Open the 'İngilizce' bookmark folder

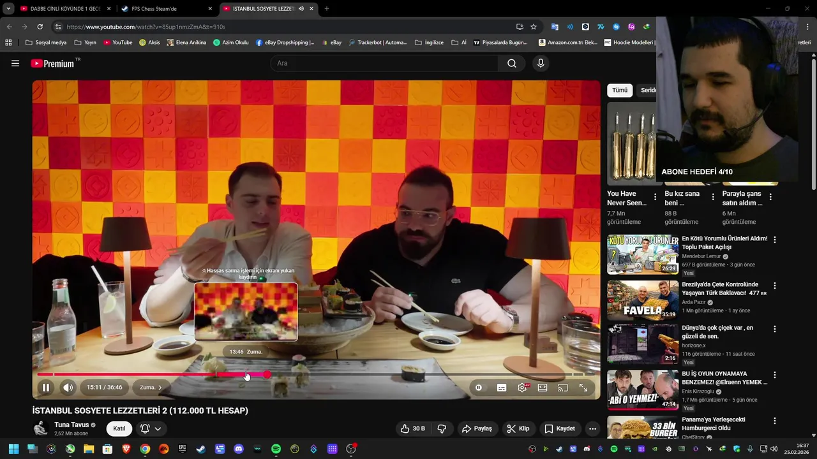tap(429, 43)
